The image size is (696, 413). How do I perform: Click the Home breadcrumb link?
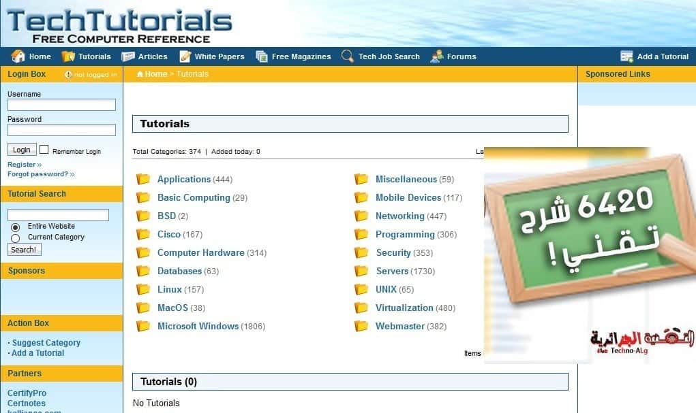pos(155,74)
